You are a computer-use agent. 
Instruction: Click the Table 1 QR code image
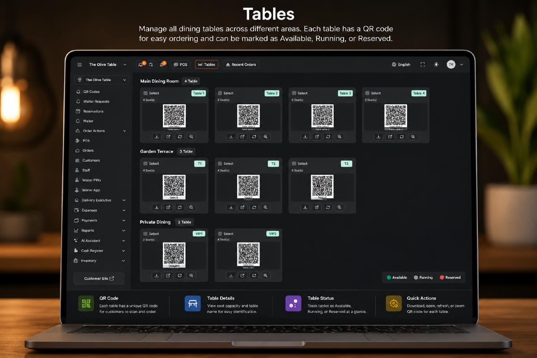coord(174,117)
